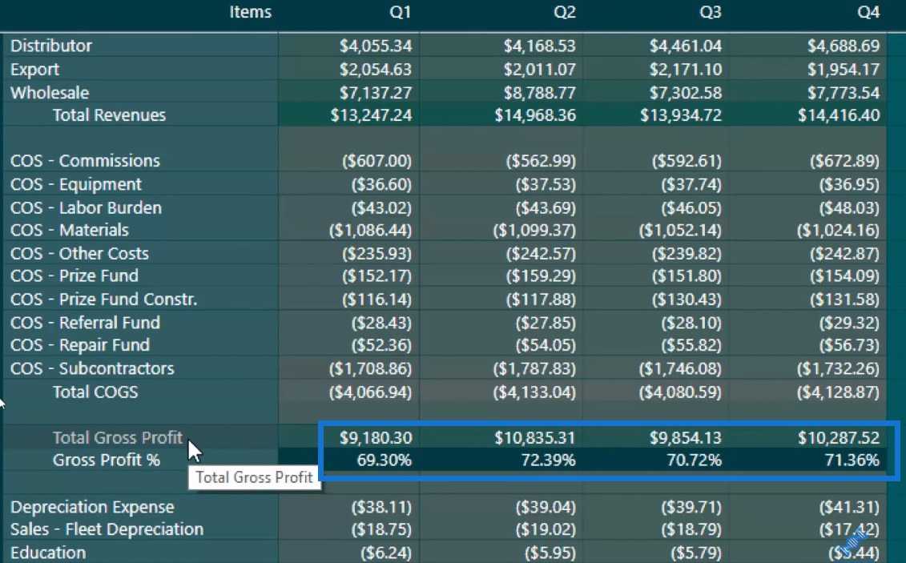Select the Total Gross Profit row label

pos(118,438)
